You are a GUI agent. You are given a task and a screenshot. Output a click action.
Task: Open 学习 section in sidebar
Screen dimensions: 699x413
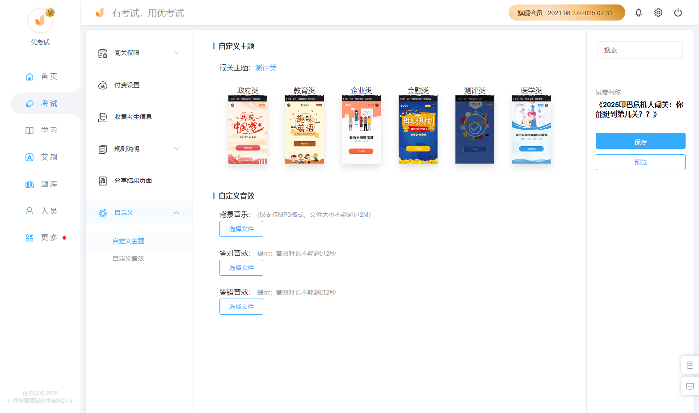click(49, 131)
